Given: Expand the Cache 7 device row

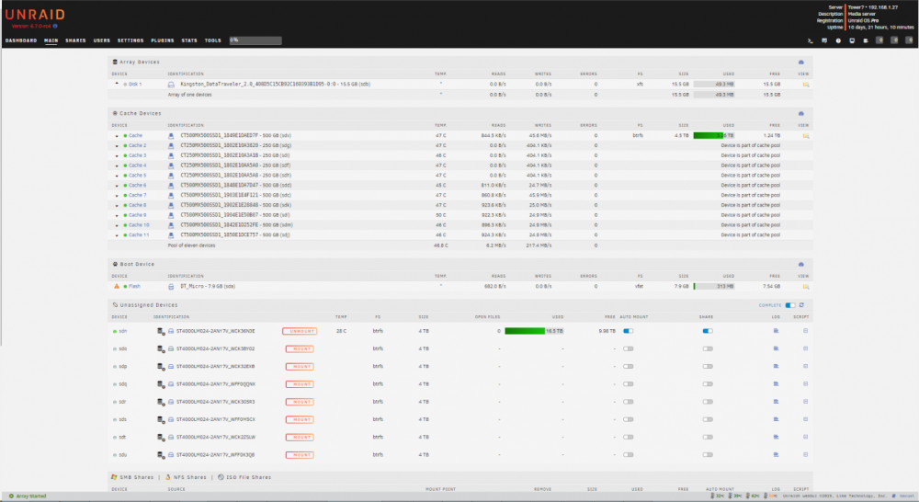Looking at the screenshot, I should click(117, 196).
